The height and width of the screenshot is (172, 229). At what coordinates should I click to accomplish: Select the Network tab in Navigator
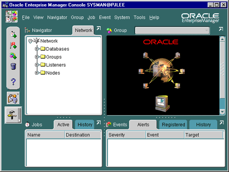pos(84,30)
